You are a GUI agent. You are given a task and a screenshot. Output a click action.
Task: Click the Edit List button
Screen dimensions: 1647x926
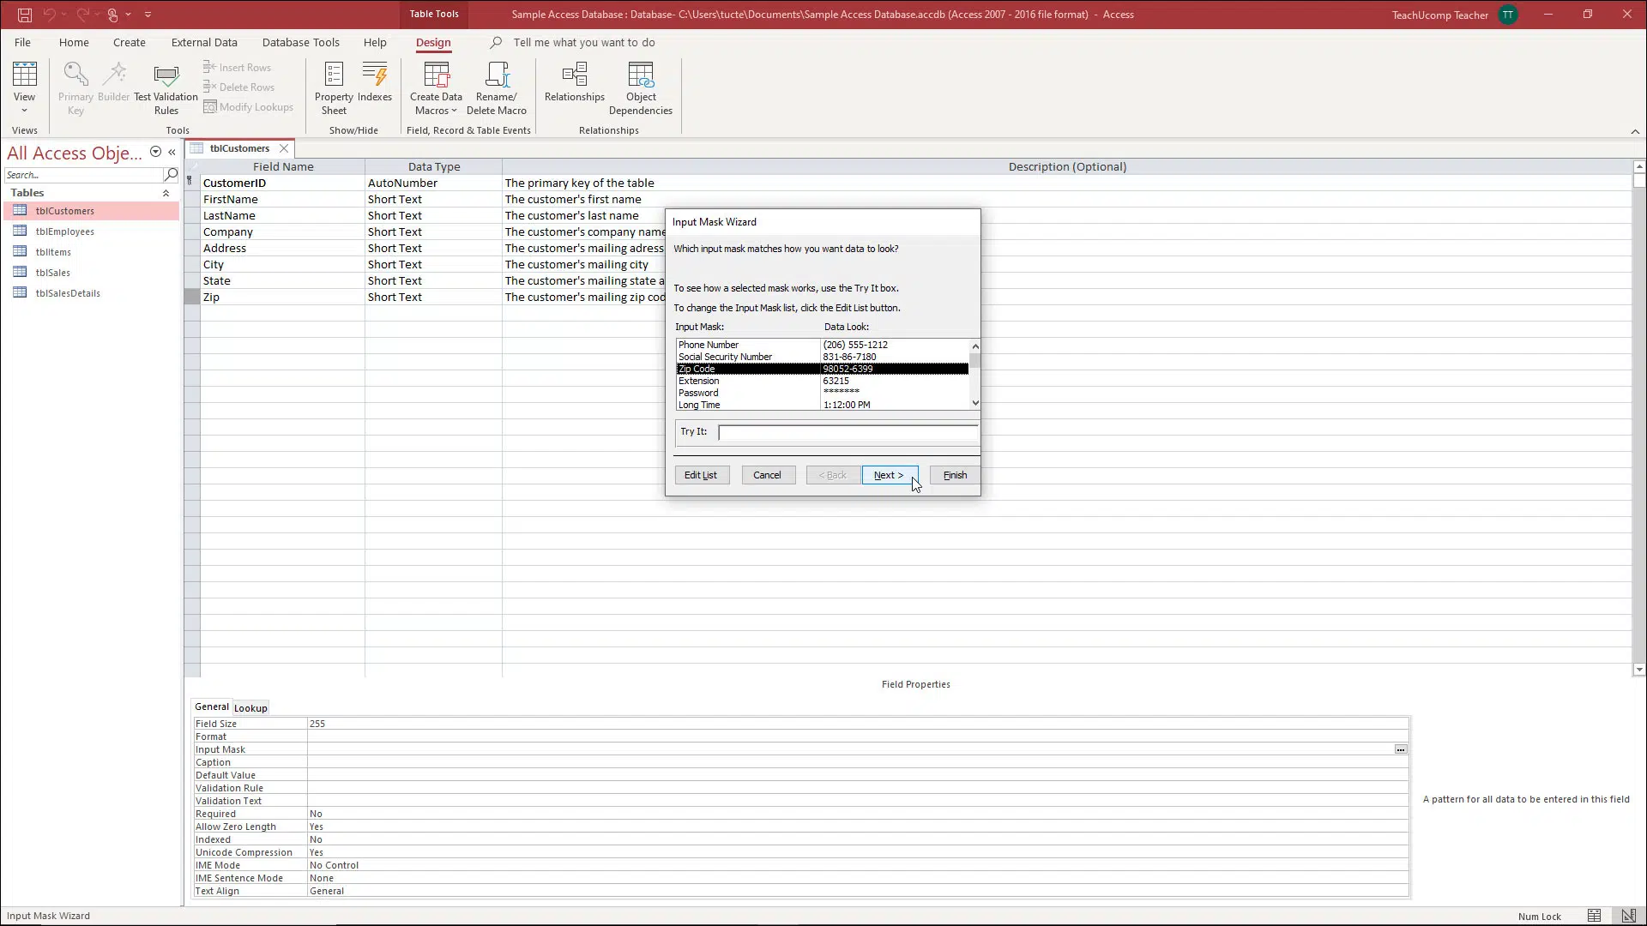(x=701, y=475)
